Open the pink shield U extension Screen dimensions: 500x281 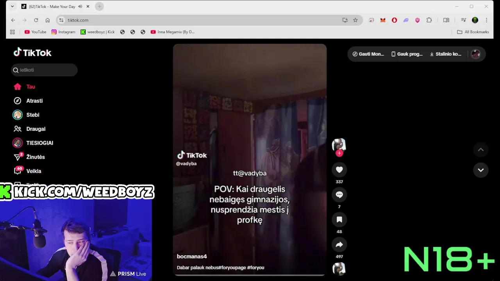tap(417, 20)
